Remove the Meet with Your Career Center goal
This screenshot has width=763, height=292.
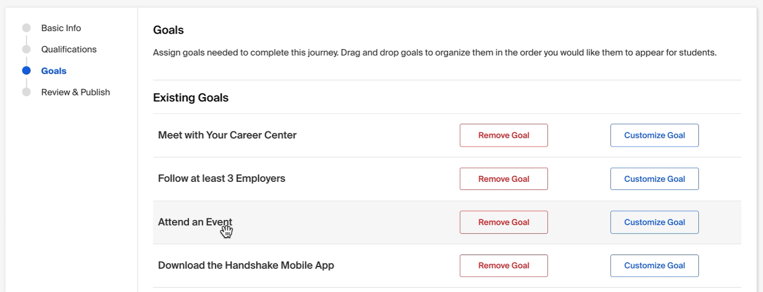504,135
